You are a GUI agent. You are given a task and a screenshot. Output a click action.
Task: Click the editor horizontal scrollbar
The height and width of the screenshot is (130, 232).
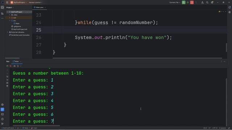(137, 58)
